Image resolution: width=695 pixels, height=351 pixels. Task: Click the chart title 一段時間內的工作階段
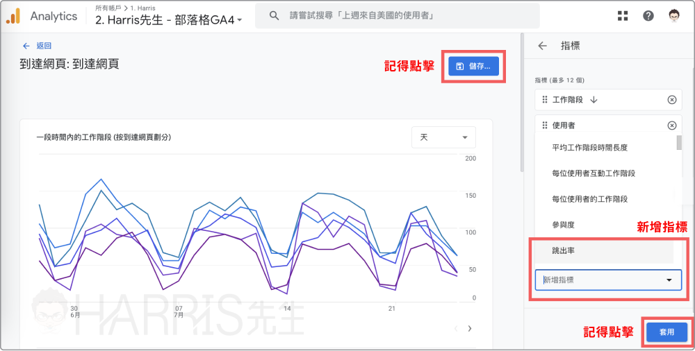(x=104, y=137)
